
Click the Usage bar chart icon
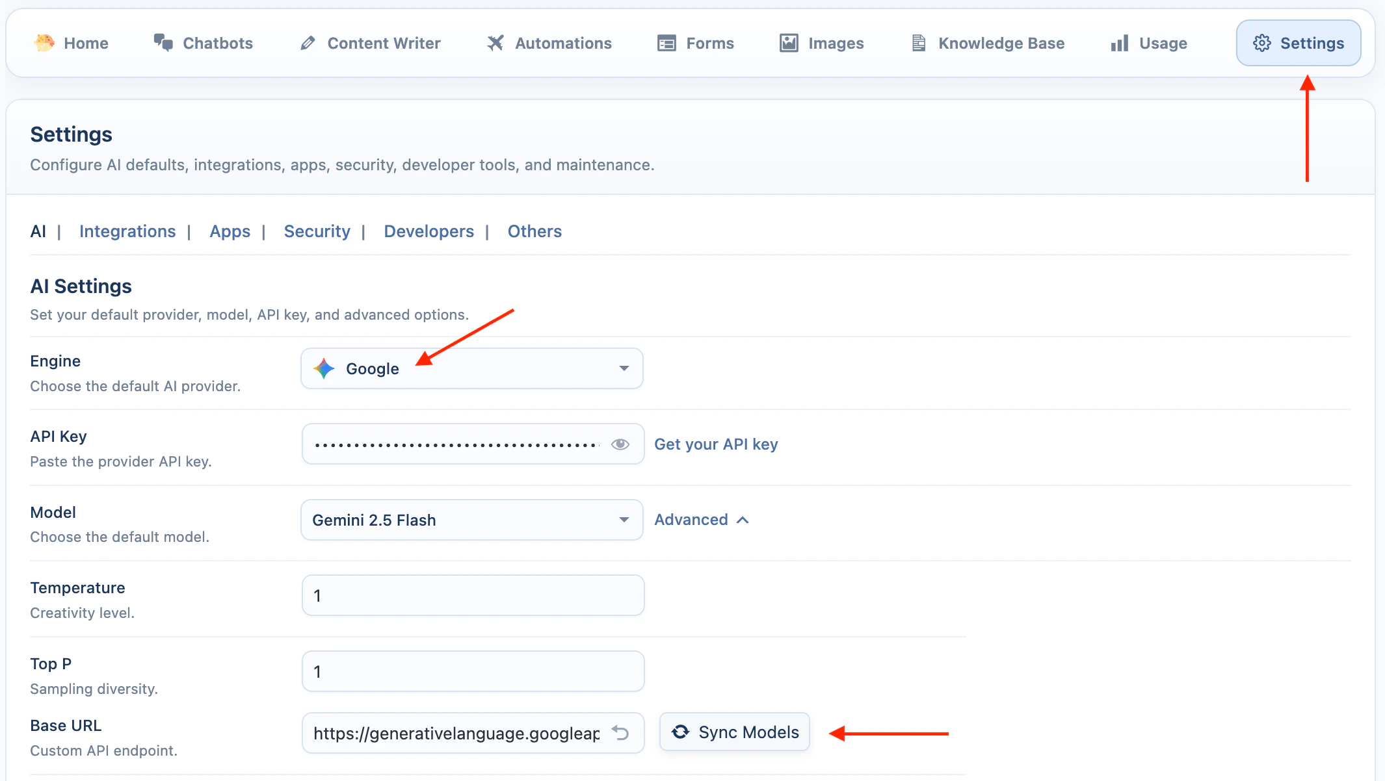point(1119,43)
